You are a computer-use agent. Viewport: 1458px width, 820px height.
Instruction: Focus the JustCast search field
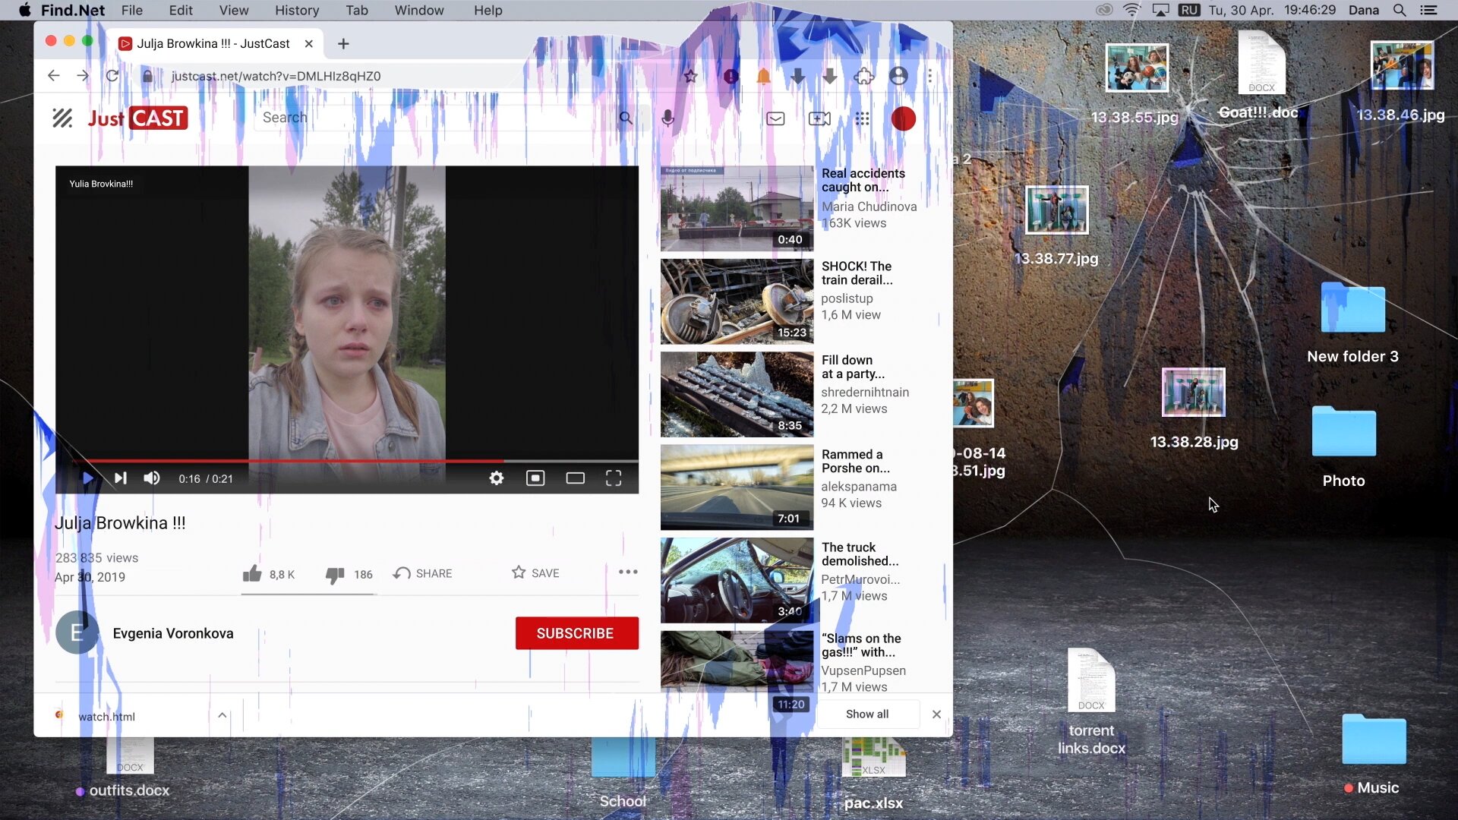pyautogui.click(x=433, y=118)
